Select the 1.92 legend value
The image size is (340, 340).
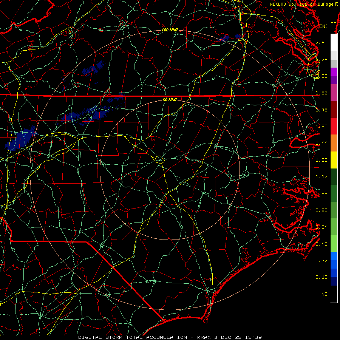pyautogui.click(x=321, y=93)
